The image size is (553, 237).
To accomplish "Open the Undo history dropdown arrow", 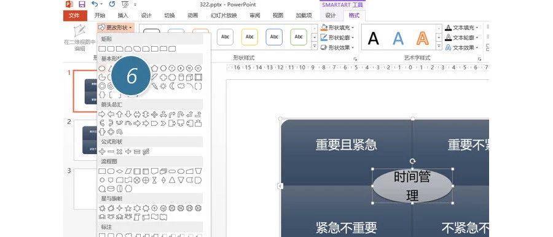I will pos(101,4).
